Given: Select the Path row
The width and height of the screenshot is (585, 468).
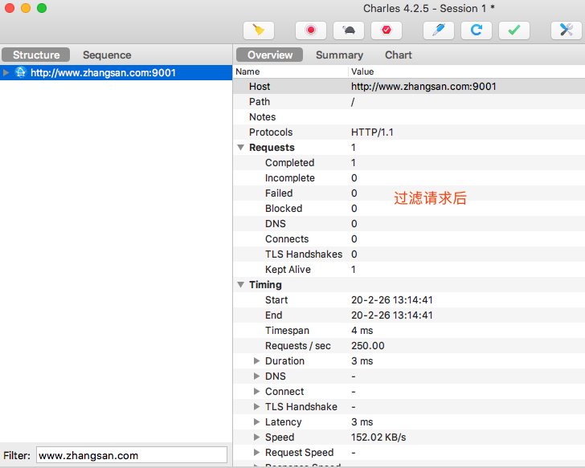Looking at the screenshot, I should (409, 102).
